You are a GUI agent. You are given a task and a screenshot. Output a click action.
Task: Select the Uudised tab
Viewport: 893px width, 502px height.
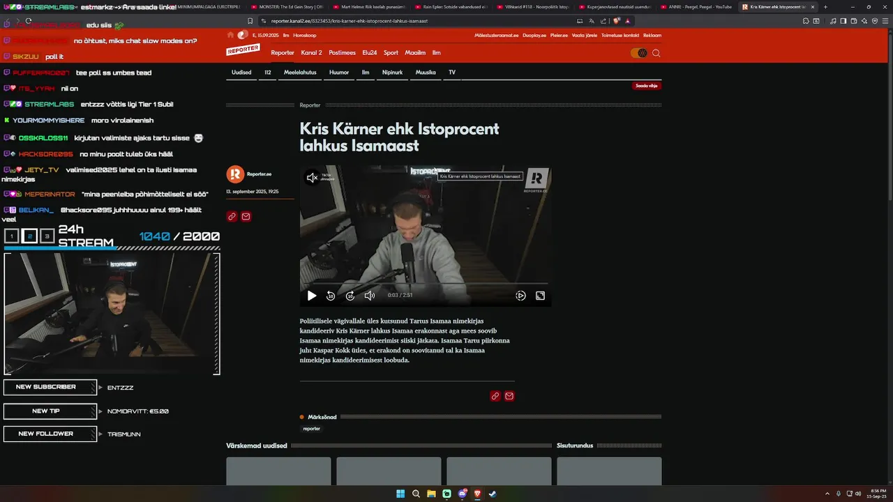(x=241, y=73)
